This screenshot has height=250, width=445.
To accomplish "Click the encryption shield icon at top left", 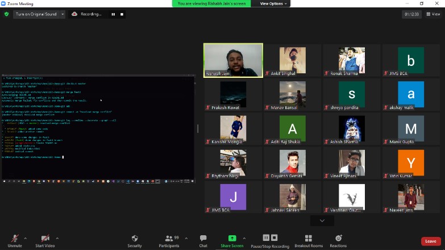I will tap(6, 14).
